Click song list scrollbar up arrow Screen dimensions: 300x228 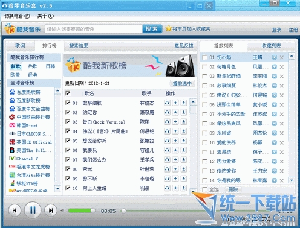pos(193,102)
